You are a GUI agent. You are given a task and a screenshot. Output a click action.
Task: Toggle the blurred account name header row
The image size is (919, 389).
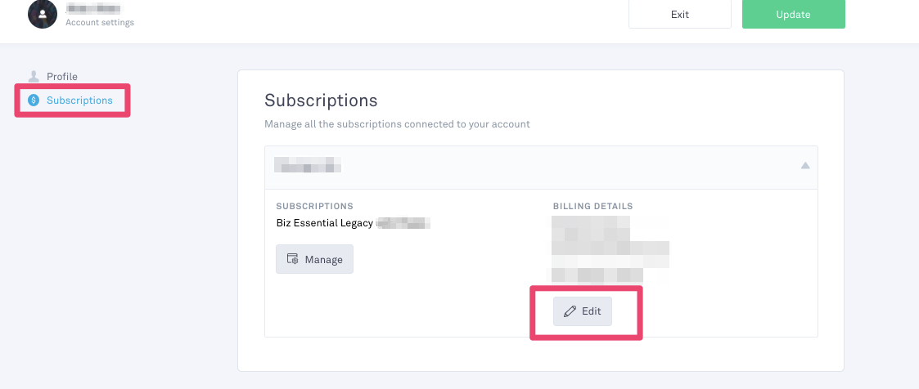click(x=541, y=168)
